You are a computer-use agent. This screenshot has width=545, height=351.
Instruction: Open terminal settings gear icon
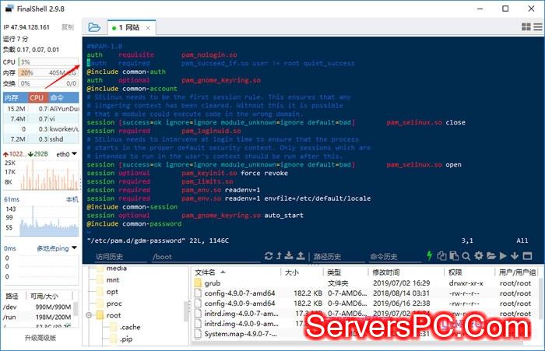click(479, 256)
